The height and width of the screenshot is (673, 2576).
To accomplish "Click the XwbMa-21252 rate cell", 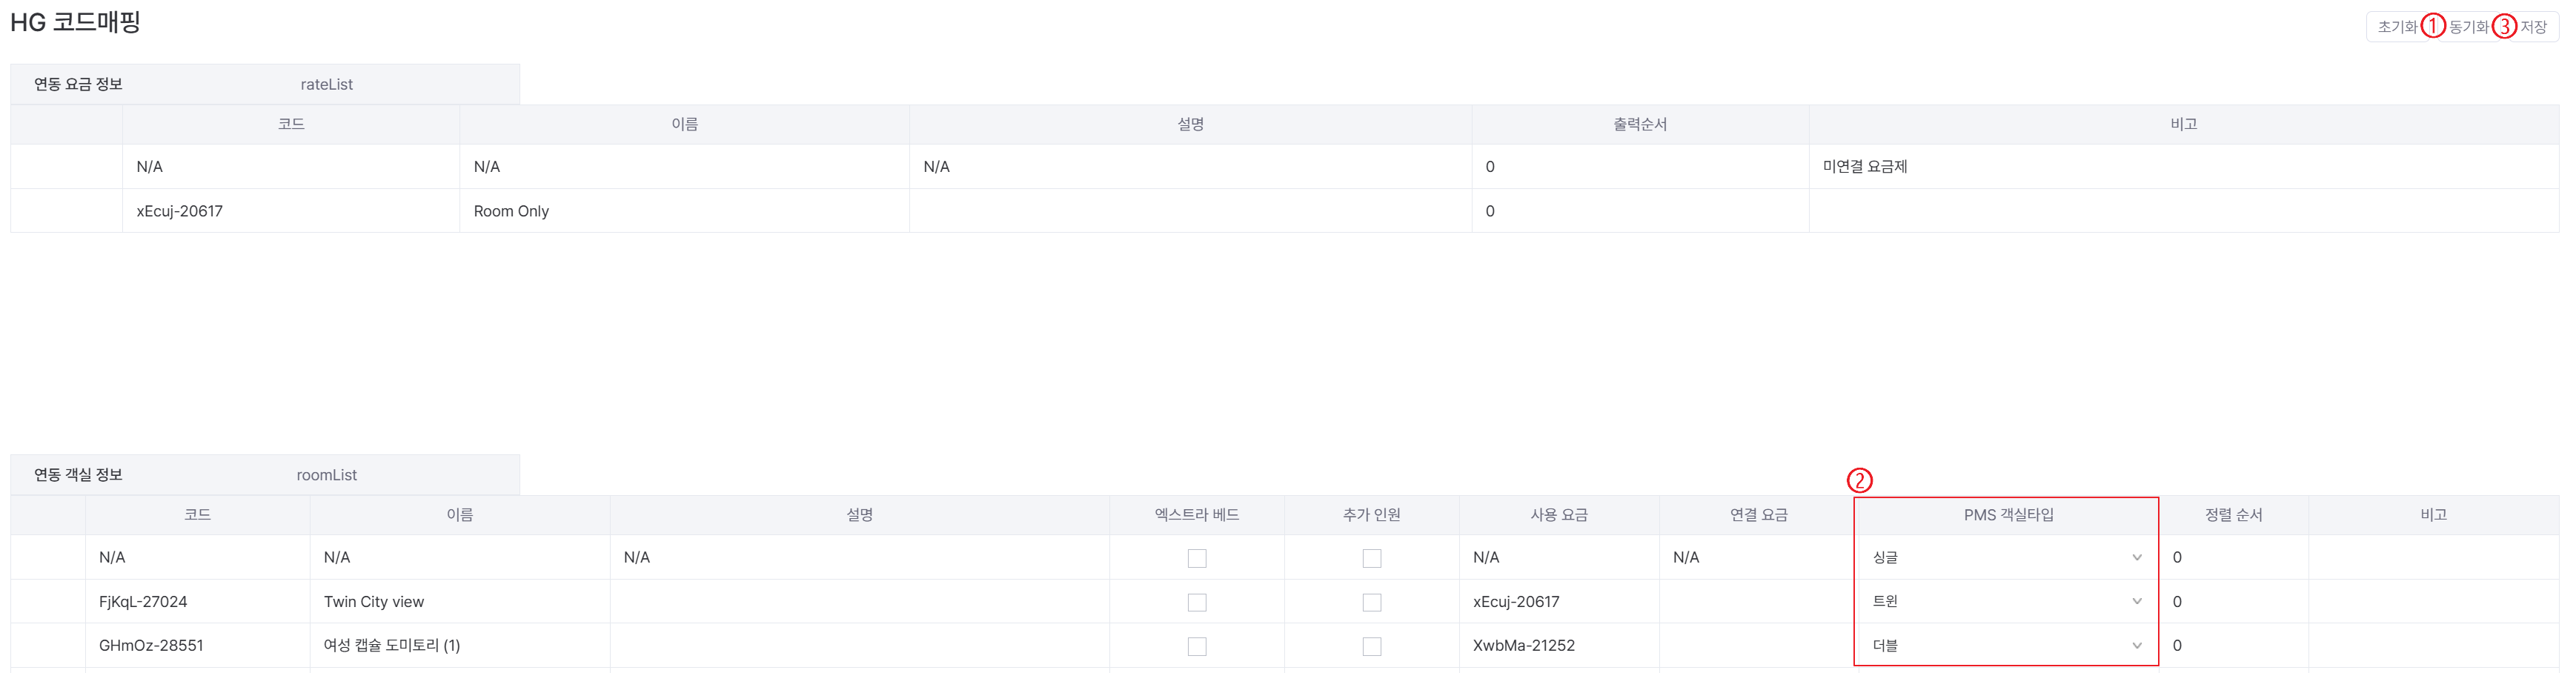I will 1523,646.
